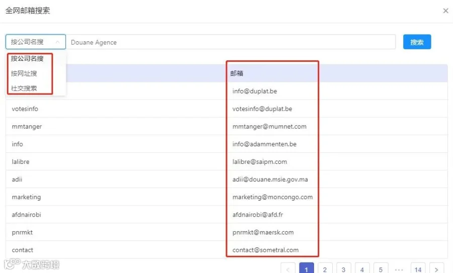Select email lalibre@saipm.com
Screen dimensions: 453x273
pyautogui.click(x=259, y=161)
